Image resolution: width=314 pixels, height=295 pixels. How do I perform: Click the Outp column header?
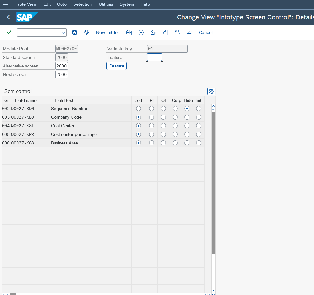click(175, 101)
